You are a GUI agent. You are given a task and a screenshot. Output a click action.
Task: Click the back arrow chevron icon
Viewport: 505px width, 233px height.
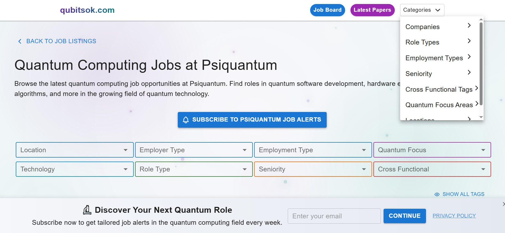[20, 41]
